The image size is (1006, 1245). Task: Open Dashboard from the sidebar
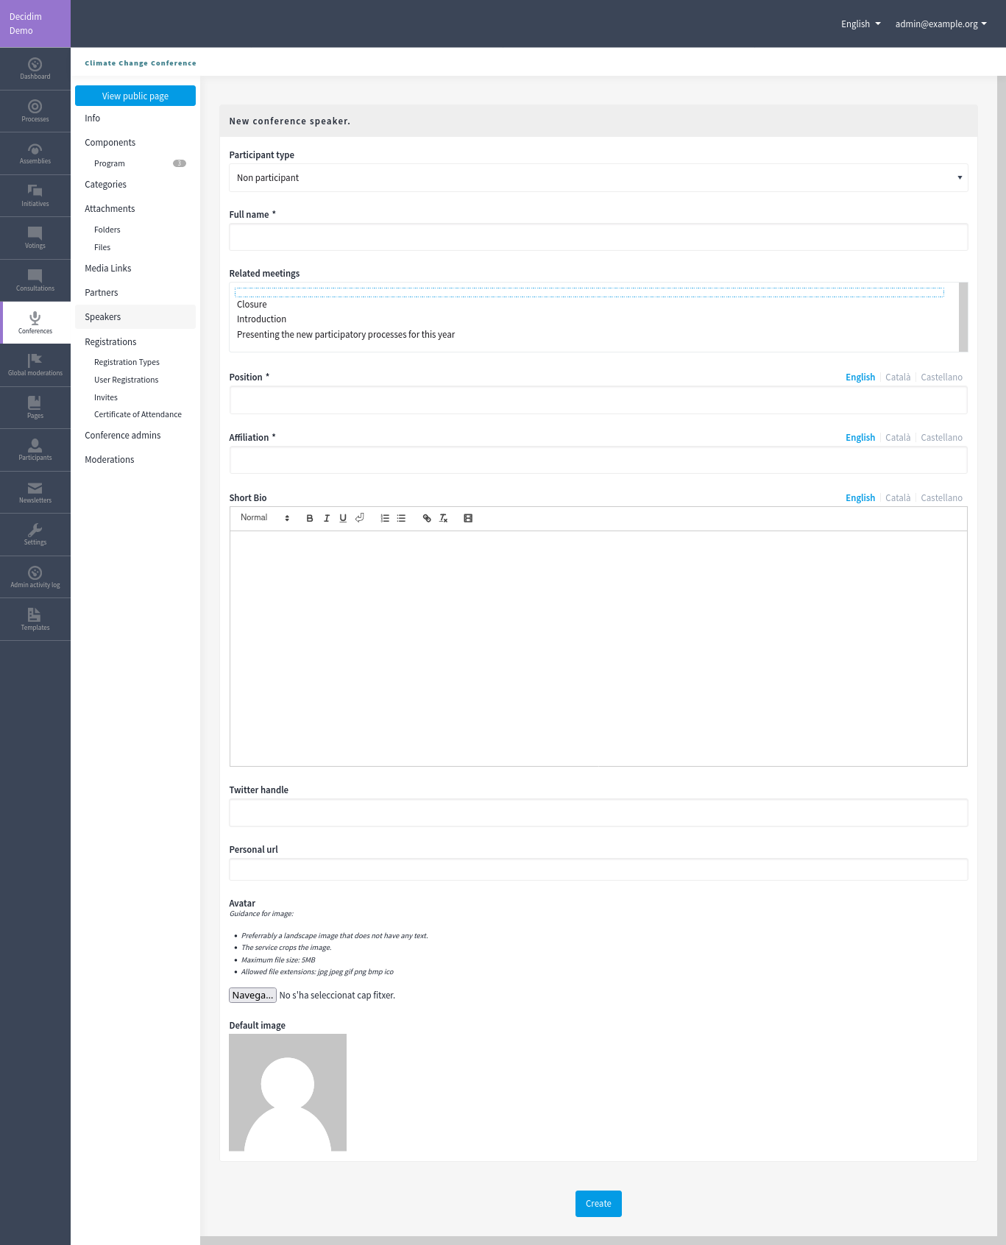[35, 69]
